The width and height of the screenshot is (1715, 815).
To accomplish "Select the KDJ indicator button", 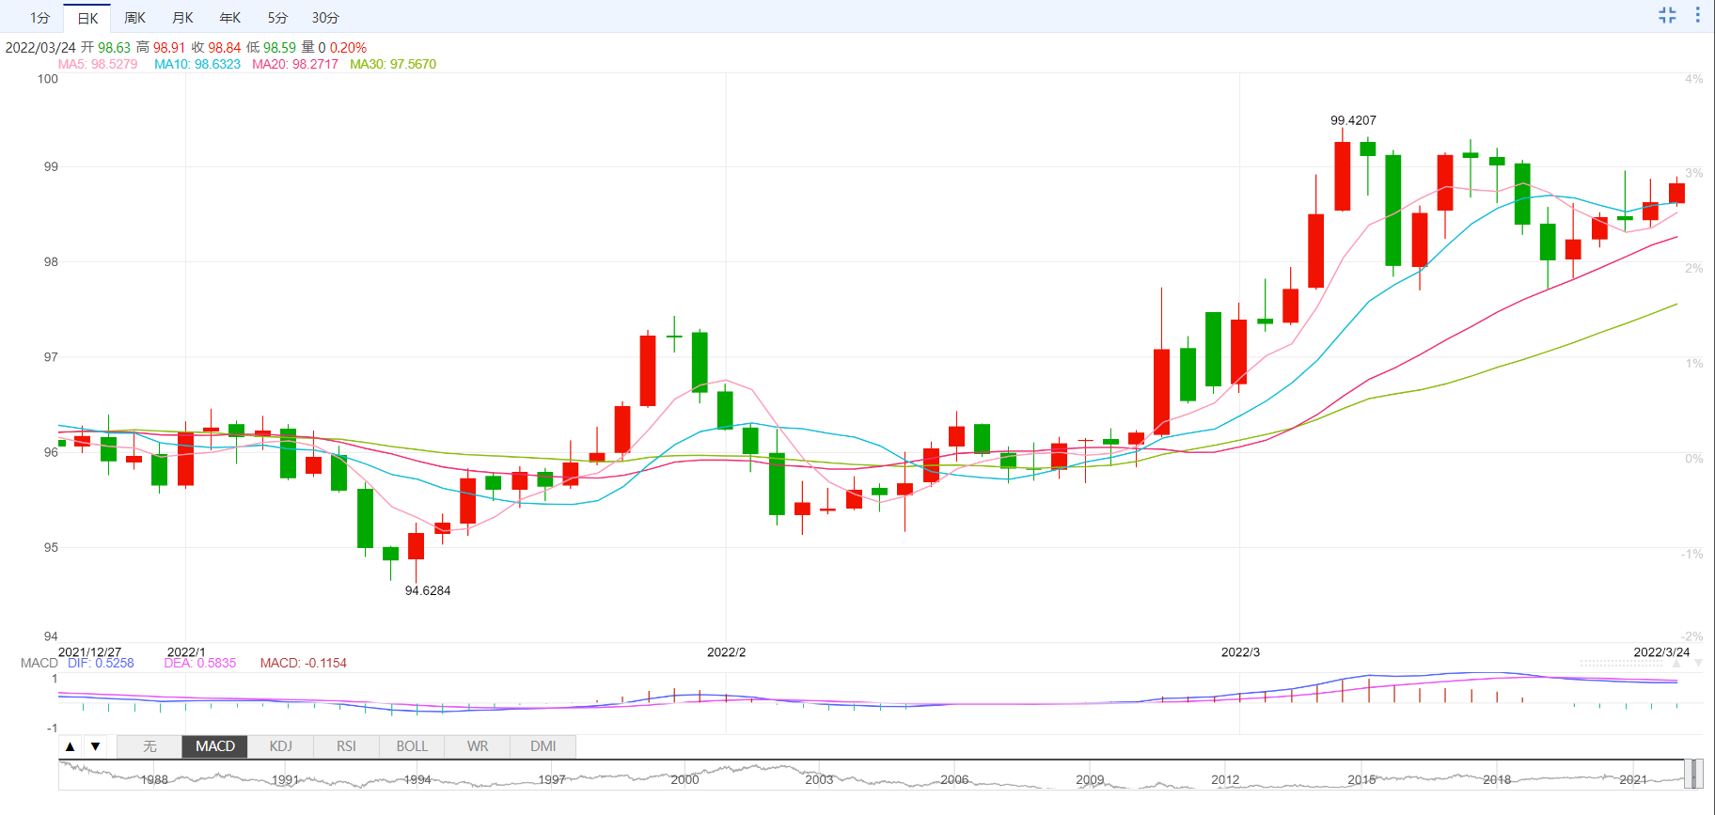I will (280, 746).
